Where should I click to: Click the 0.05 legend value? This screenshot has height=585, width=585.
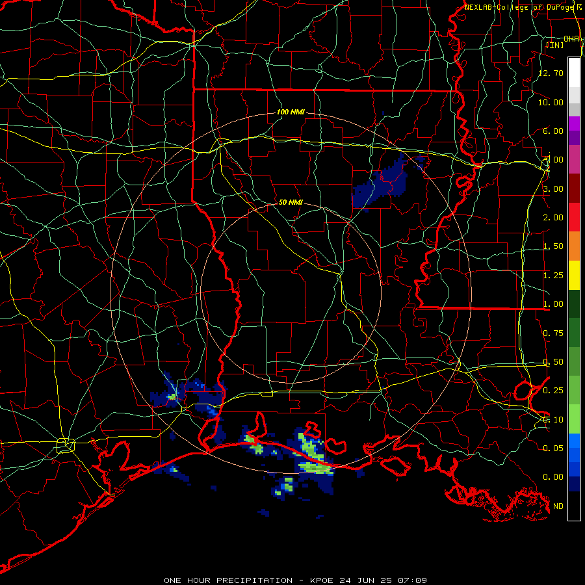coord(553,448)
